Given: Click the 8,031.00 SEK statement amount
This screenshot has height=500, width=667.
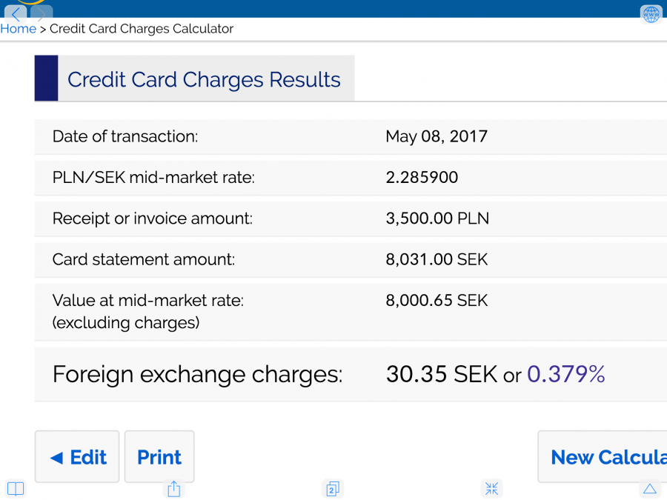Looking at the screenshot, I should coord(437,259).
